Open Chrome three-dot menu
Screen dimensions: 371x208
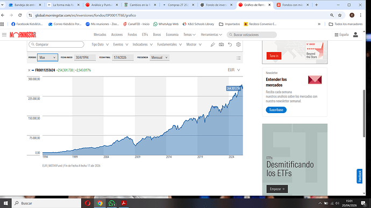point(361,15)
